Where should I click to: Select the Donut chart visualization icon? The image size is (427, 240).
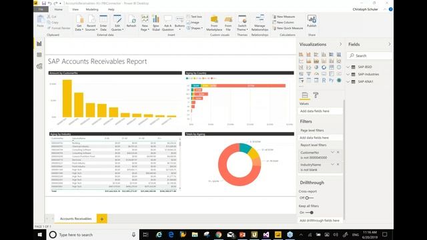[324, 67]
